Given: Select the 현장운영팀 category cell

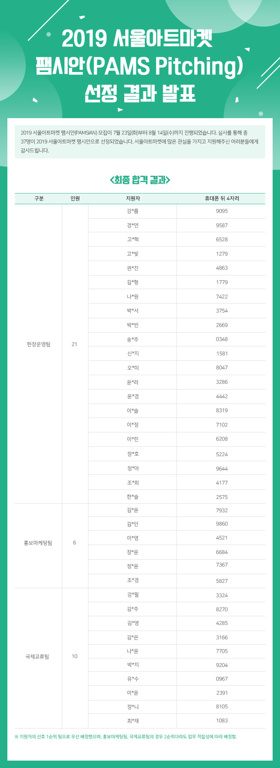Looking at the screenshot, I should (38, 344).
